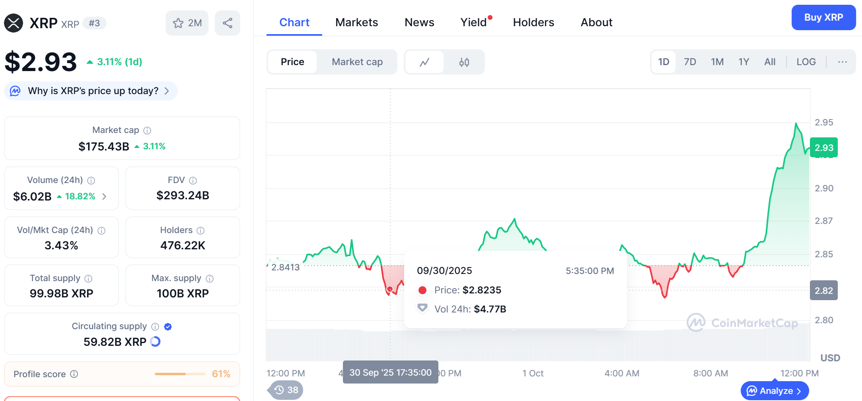The width and height of the screenshot is (862, 401).
Task: Click the Market cap info icon
Action: (147, 131)
